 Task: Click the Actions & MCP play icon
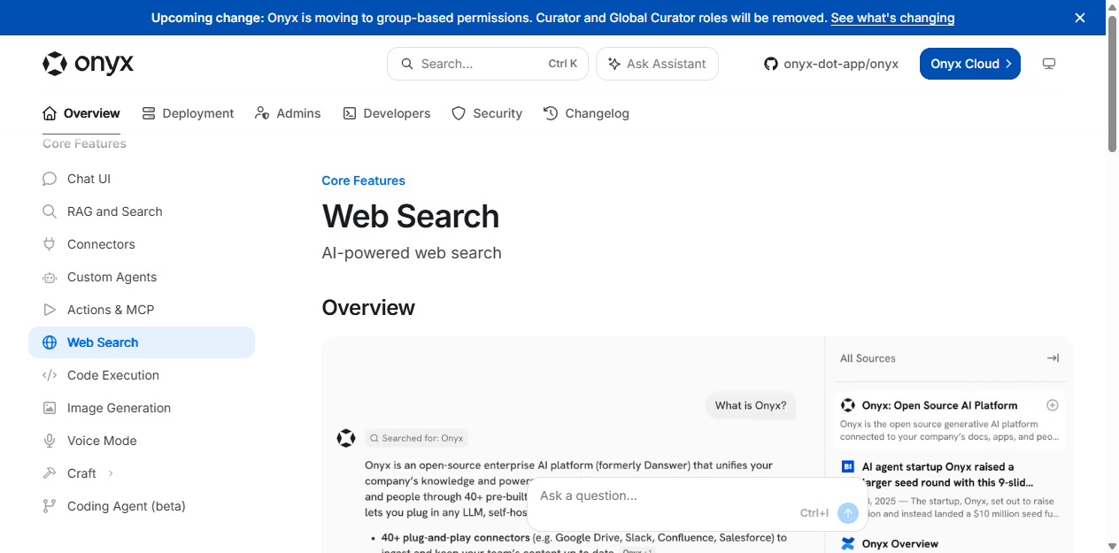[x=50, y=310]
